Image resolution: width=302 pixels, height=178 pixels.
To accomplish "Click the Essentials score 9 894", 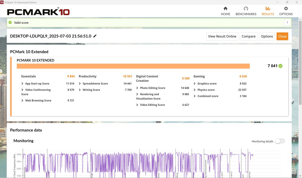I will click(71, 76).
